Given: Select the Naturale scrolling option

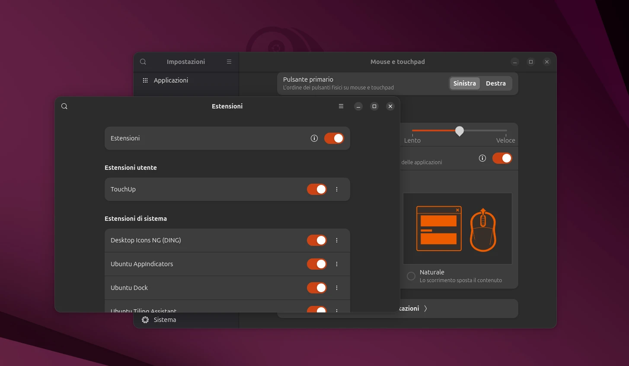Looking at the screenshot, I should point(411,276).
